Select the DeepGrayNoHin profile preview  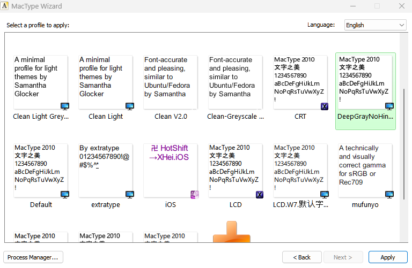365,82
